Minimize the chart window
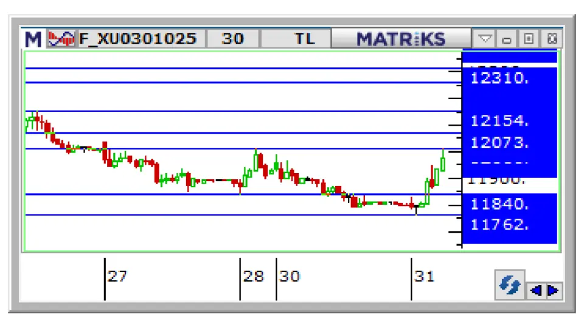 pyautogui.click(x=506, y=39)
